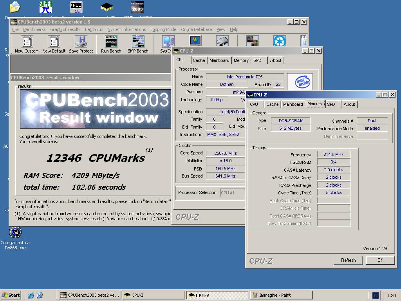Open the Online Database menu
The width and height of the screenshot is (401, 301).
pos(196,29)
